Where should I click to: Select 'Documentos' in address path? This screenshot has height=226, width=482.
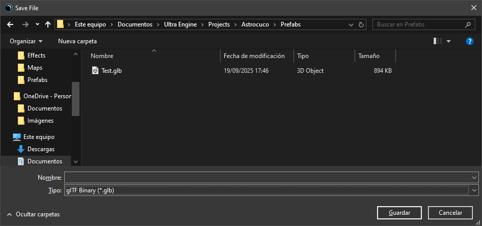[x=135, y=24]
